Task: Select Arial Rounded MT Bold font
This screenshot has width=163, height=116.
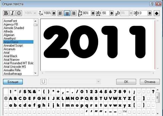Action: 18,63
